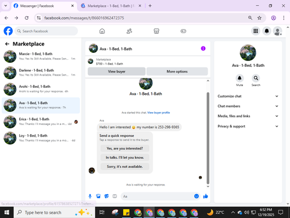Open Erica 1-Bed, 1-Bath conversation

click(x=41, y=121)
